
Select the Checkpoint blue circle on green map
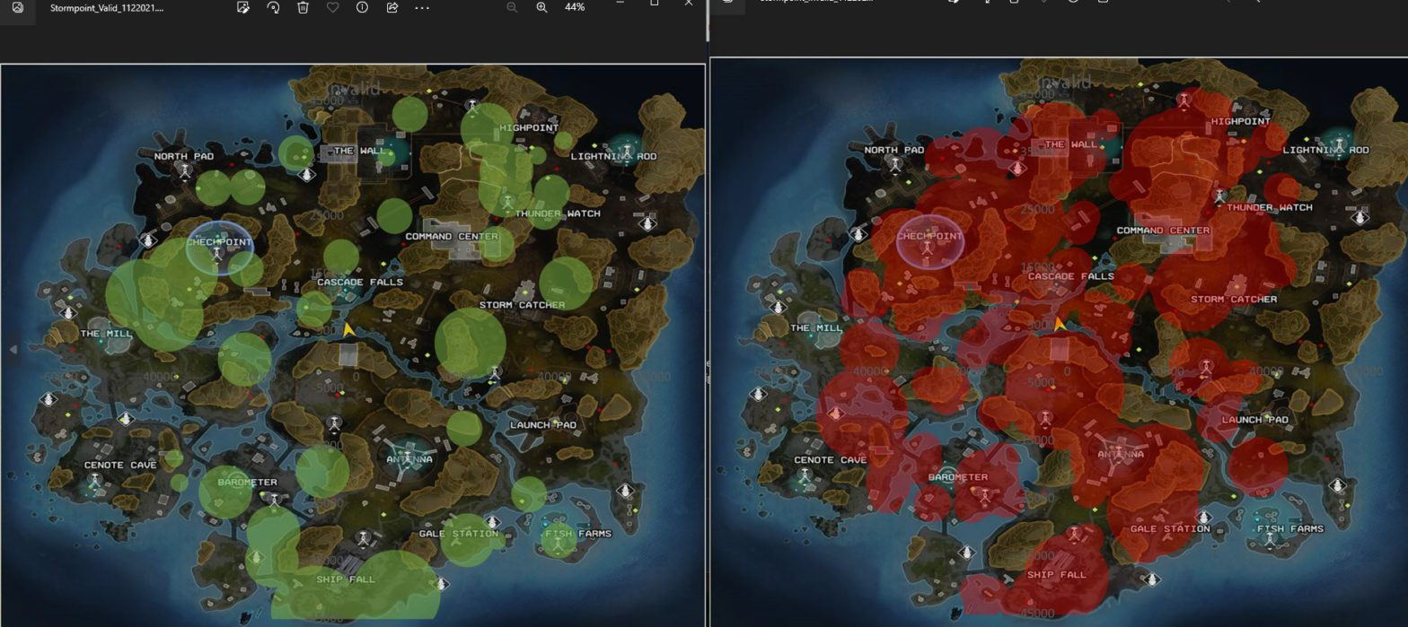coord(219,246)
